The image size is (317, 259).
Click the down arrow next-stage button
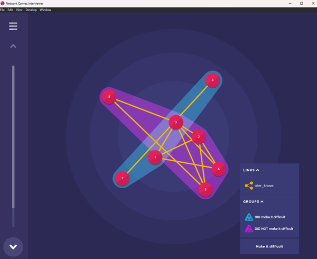pyautogui.click(x=13, y=246)
